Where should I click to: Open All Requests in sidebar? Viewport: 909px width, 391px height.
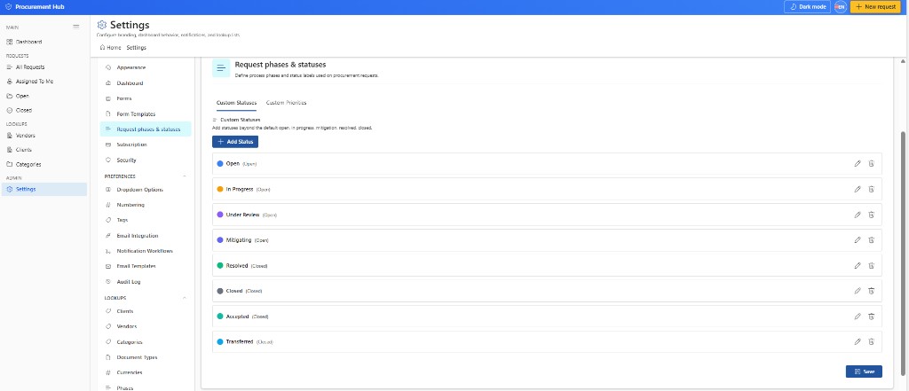[44, 67]
